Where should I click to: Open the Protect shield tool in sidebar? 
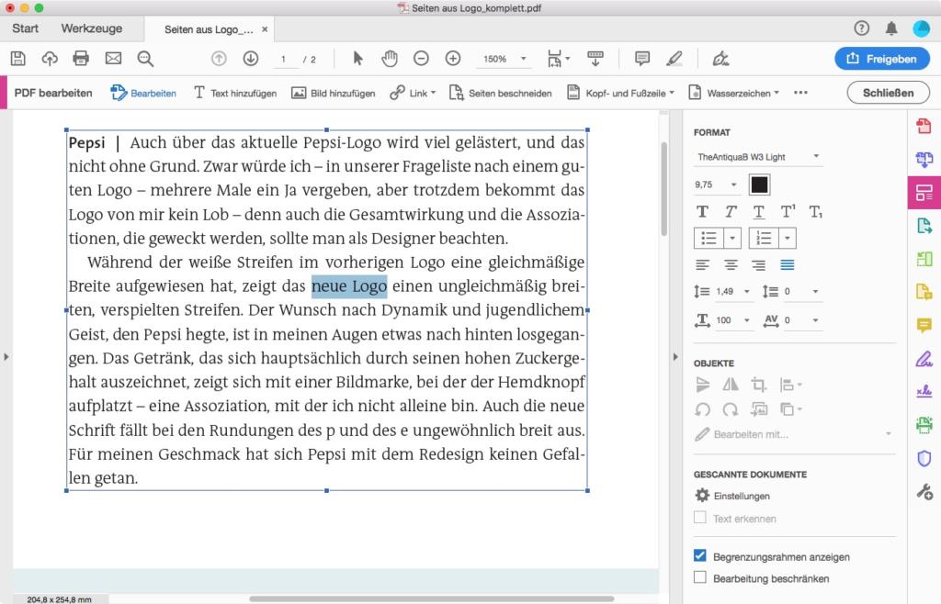[924, 458]
